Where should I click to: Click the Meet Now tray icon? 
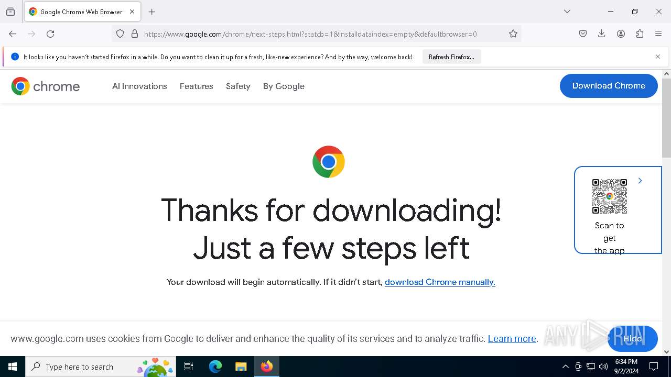pyautogui.click(x=578, y=367)
